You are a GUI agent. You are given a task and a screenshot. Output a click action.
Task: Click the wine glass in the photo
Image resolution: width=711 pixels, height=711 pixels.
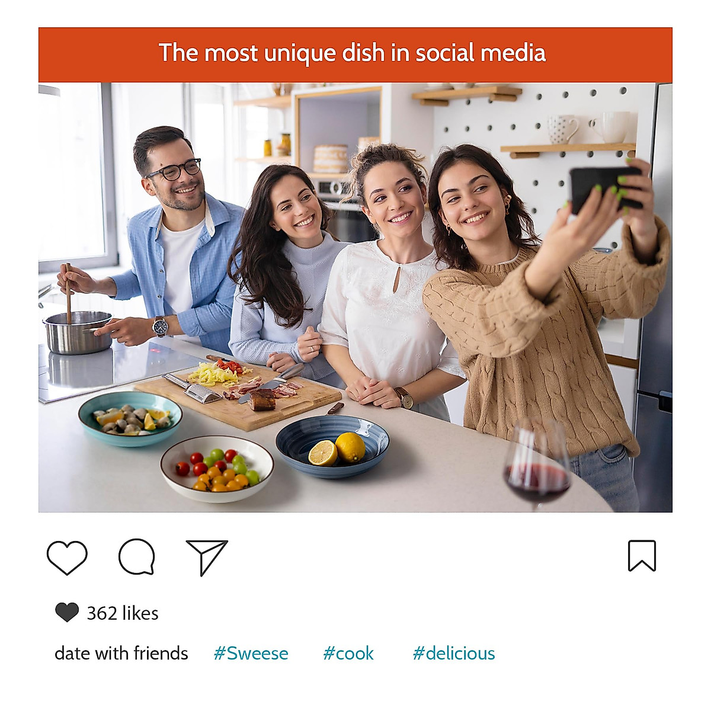537,466
